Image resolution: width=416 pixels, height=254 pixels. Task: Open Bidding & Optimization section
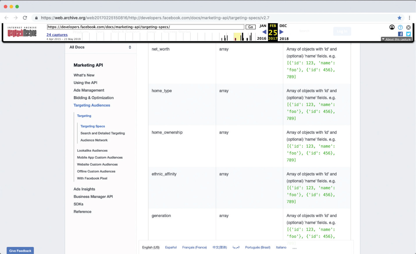coord(94,98)
